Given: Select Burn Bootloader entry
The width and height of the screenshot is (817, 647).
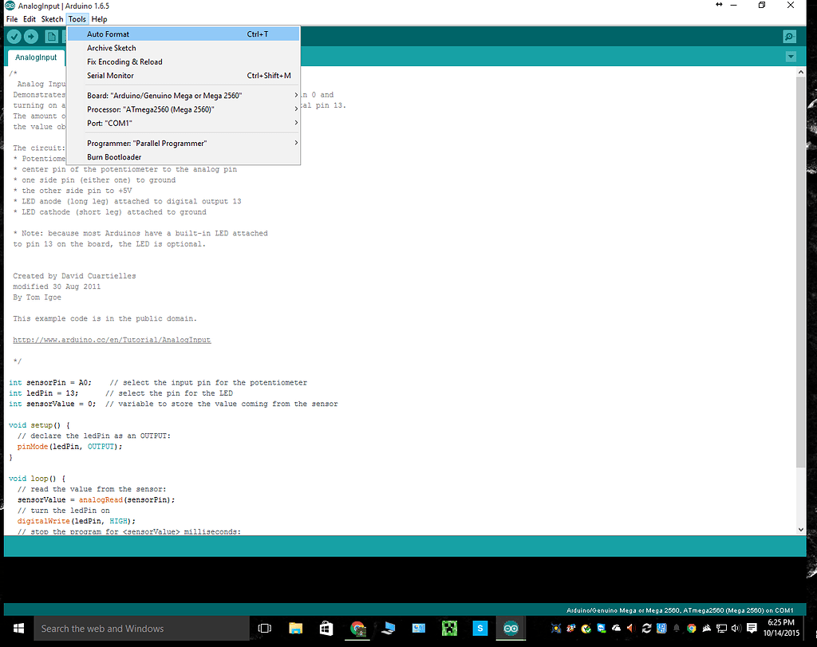Looking at the screenshot, I should click(x=184, y=157).
